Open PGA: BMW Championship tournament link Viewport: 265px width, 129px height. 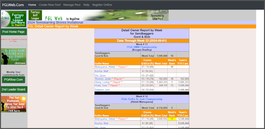(x=142, y=47)
